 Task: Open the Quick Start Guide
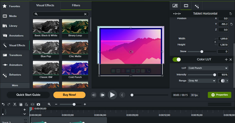coord(28,95)
